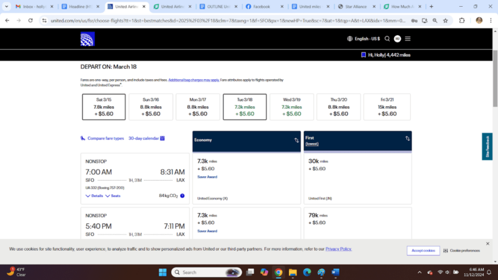Select the Sat 3/15 date option
This screenshot has height=280, width=498.
(x=103, y=107)
